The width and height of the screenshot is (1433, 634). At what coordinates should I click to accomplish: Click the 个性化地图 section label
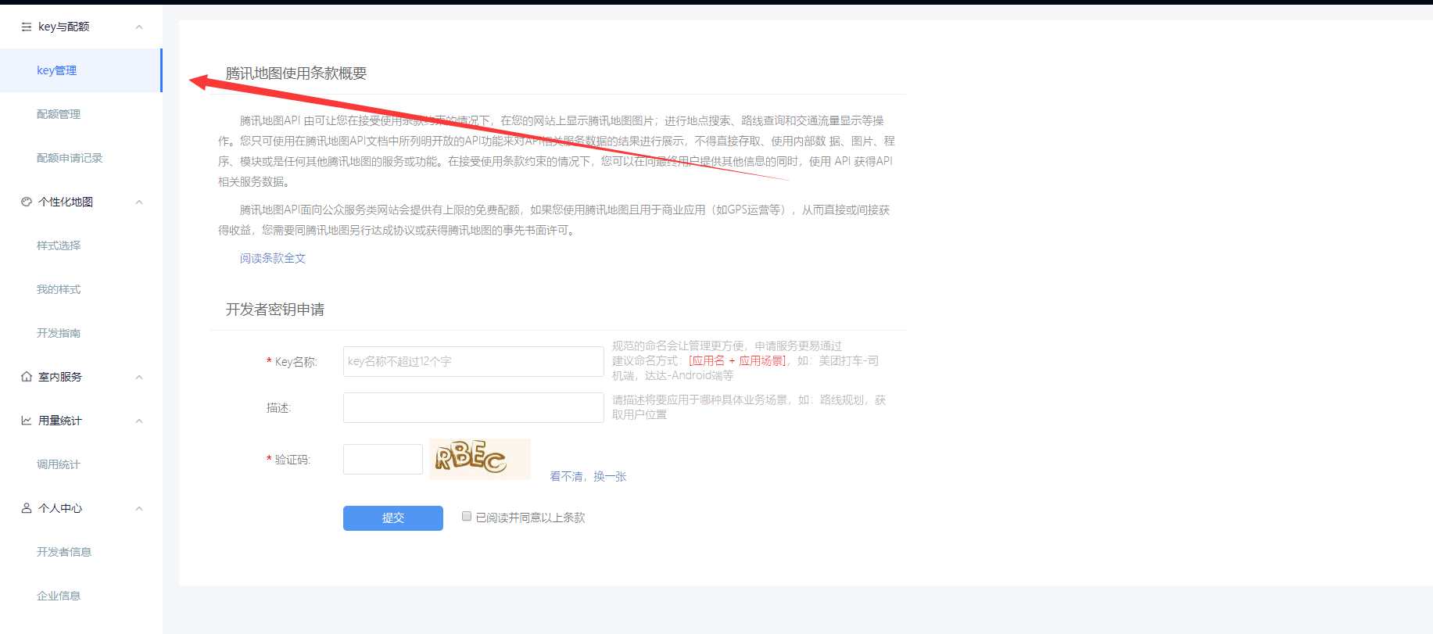pos(66,202)
